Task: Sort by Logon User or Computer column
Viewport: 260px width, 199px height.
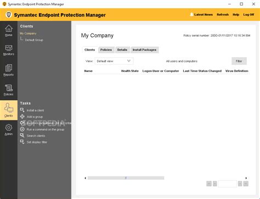Action: coord(161,71)
